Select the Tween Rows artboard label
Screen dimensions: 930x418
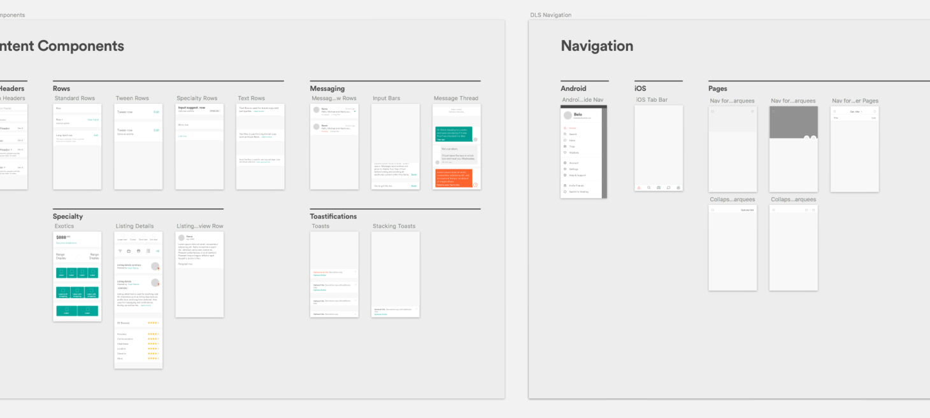(132, 99)
